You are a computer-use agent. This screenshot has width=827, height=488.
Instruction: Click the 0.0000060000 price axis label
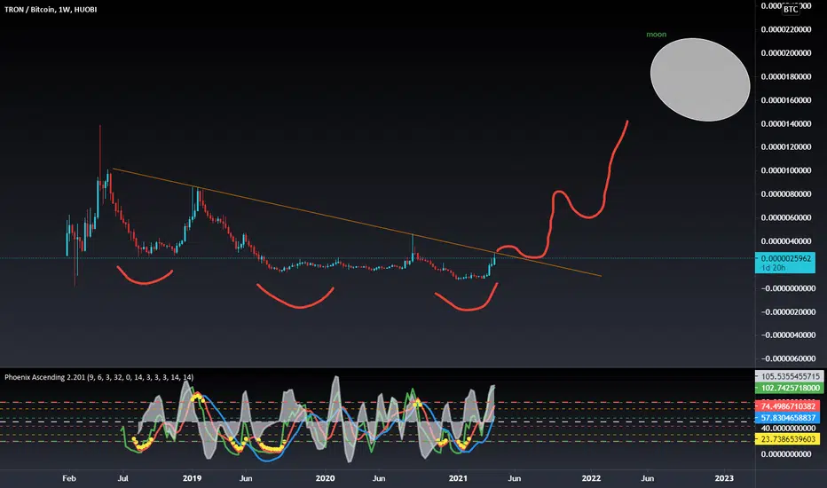point(786,218)
